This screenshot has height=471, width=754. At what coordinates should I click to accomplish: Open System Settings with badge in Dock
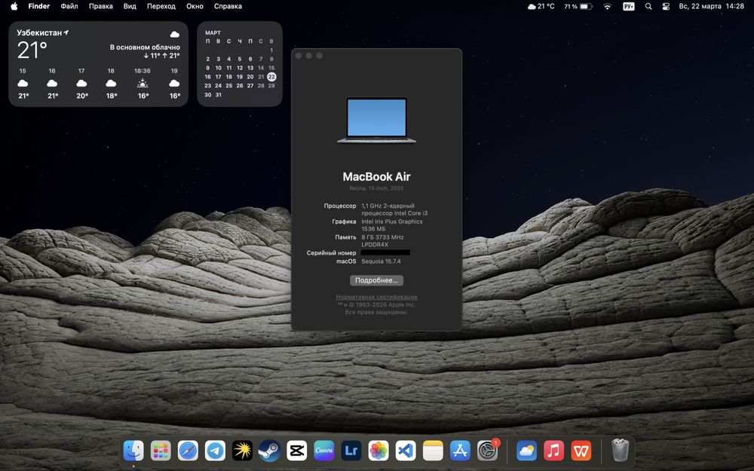pos(488,451)
